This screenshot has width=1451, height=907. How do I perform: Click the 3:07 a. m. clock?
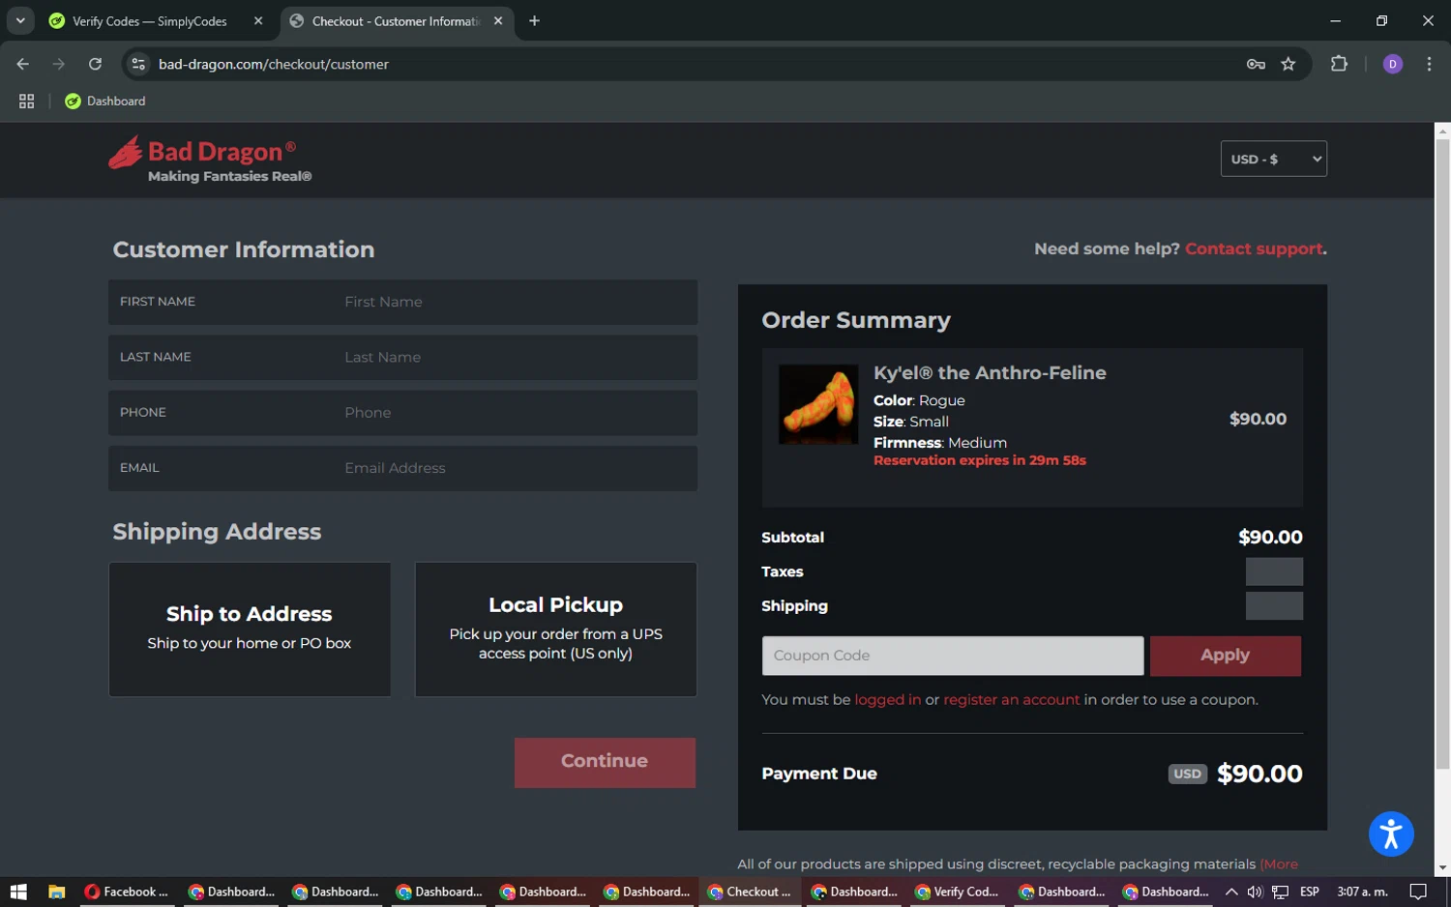click(x=1362, y=892)
